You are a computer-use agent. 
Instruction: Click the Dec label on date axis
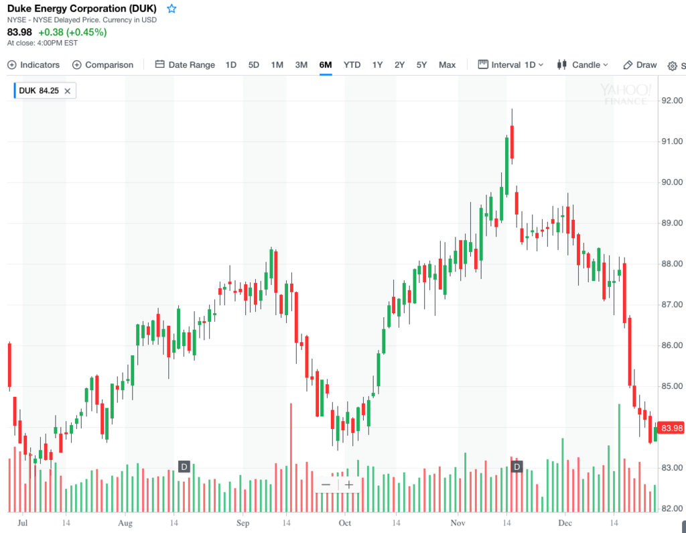(x=565, y=522)
